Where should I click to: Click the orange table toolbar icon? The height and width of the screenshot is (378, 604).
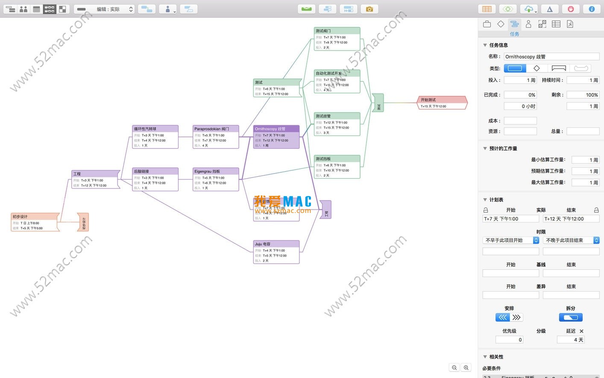point(487,9)
